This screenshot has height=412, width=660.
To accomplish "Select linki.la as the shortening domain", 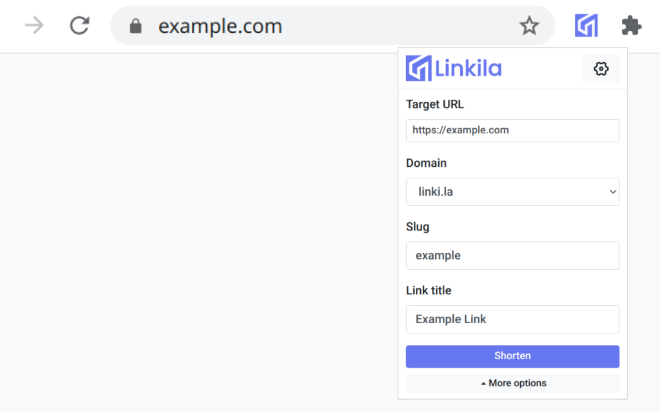I will pyautogui.click(x=512, y=192).
